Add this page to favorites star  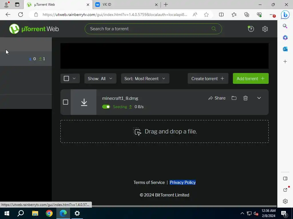point(206,15)
